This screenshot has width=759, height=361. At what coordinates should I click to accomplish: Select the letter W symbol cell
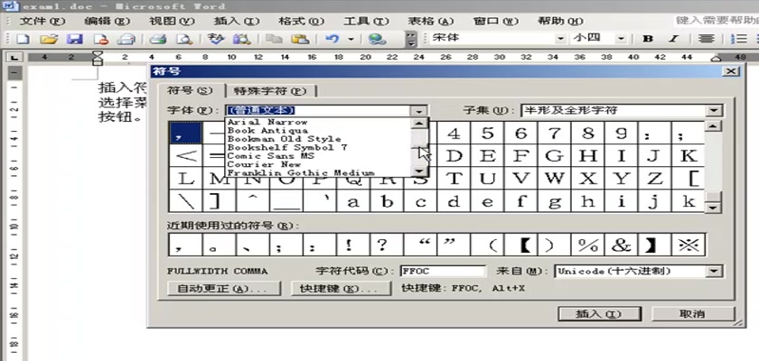pyautogui.click(x=554, y=179)
